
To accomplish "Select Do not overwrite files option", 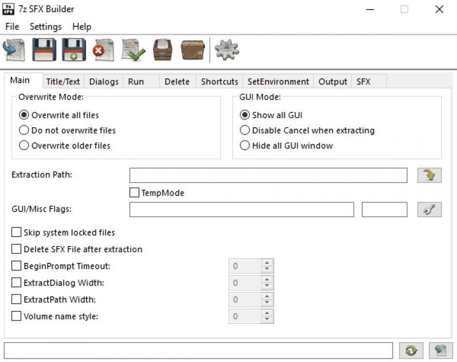I will [x=24, y=130].
